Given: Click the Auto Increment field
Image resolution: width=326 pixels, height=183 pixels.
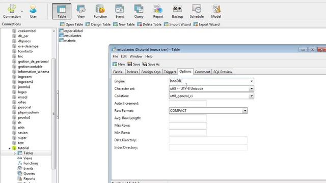Looking at the screenshot, I should [x=188, y=103].
